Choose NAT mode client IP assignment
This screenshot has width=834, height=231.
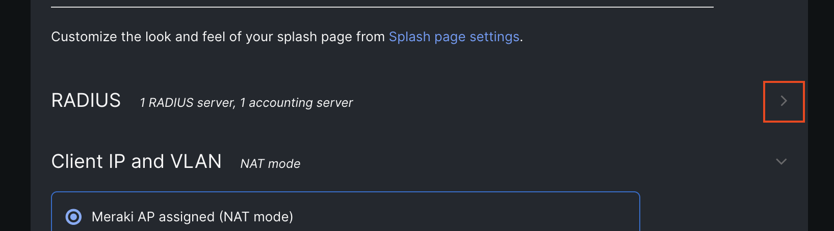click(x=73, y=217)
